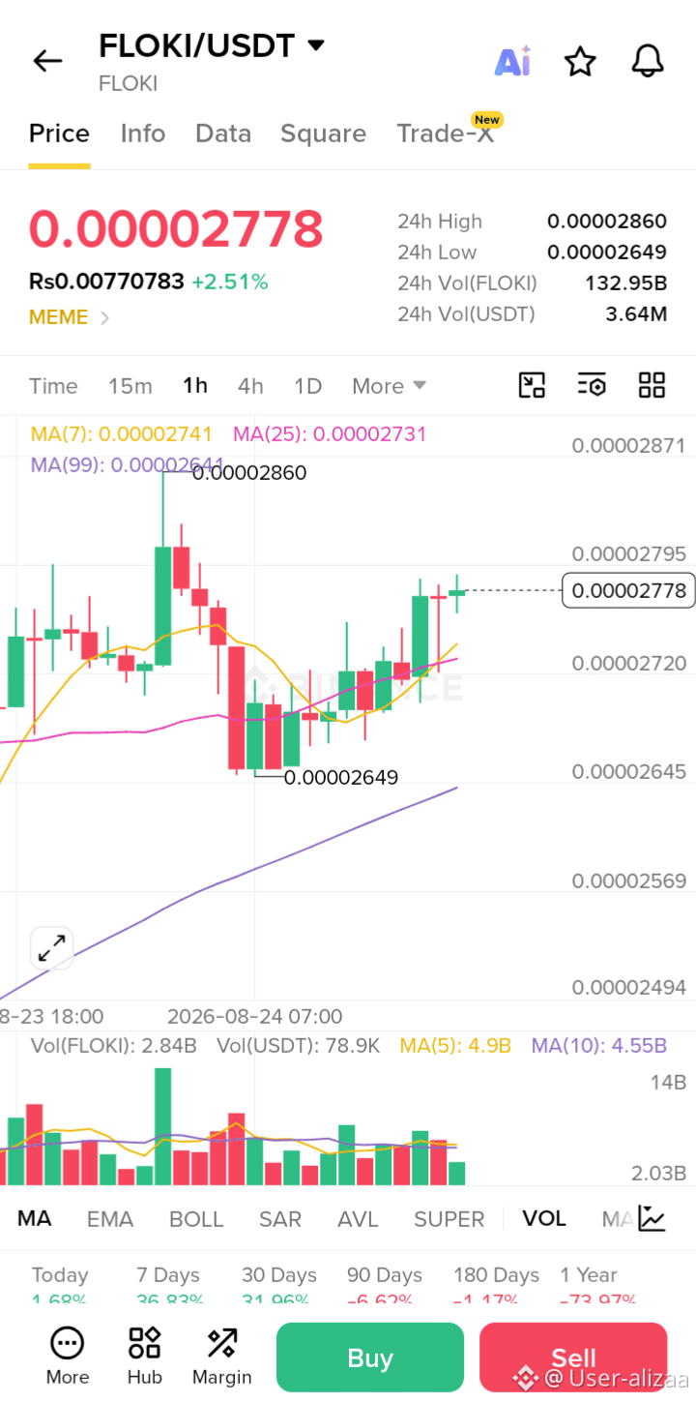696x1403 pixels.
Task: Expand chart to fullscreen
Action: pos(52,948)
